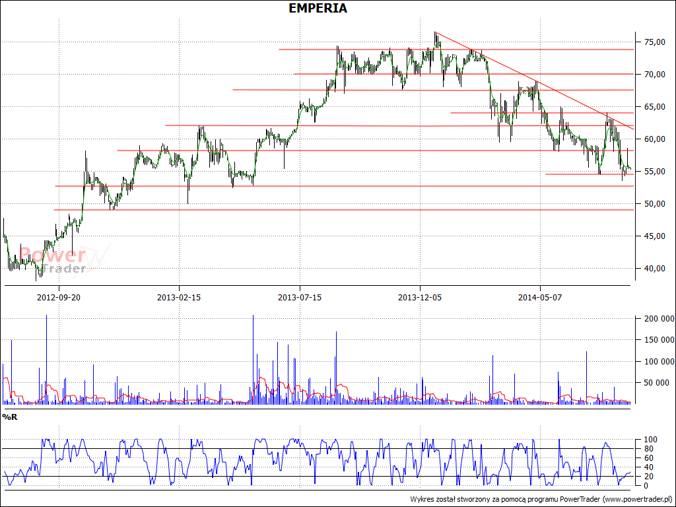Viewport: 676px width, 507px height.
Task: Select the 200 000 volume axis label
Action: coord(659,319)
